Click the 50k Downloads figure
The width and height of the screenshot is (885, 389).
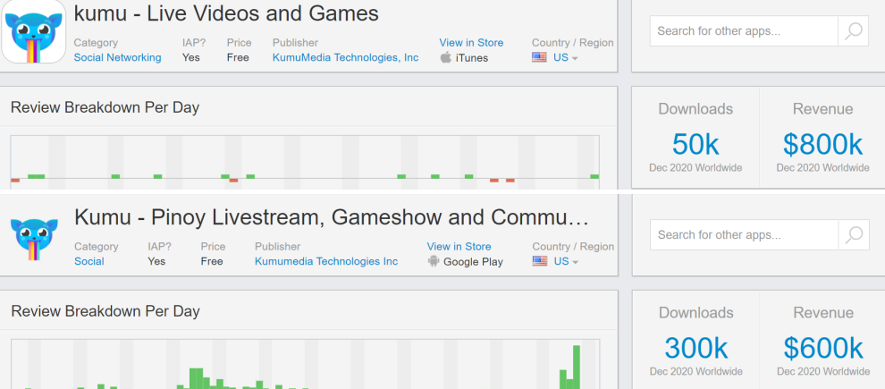695,144
